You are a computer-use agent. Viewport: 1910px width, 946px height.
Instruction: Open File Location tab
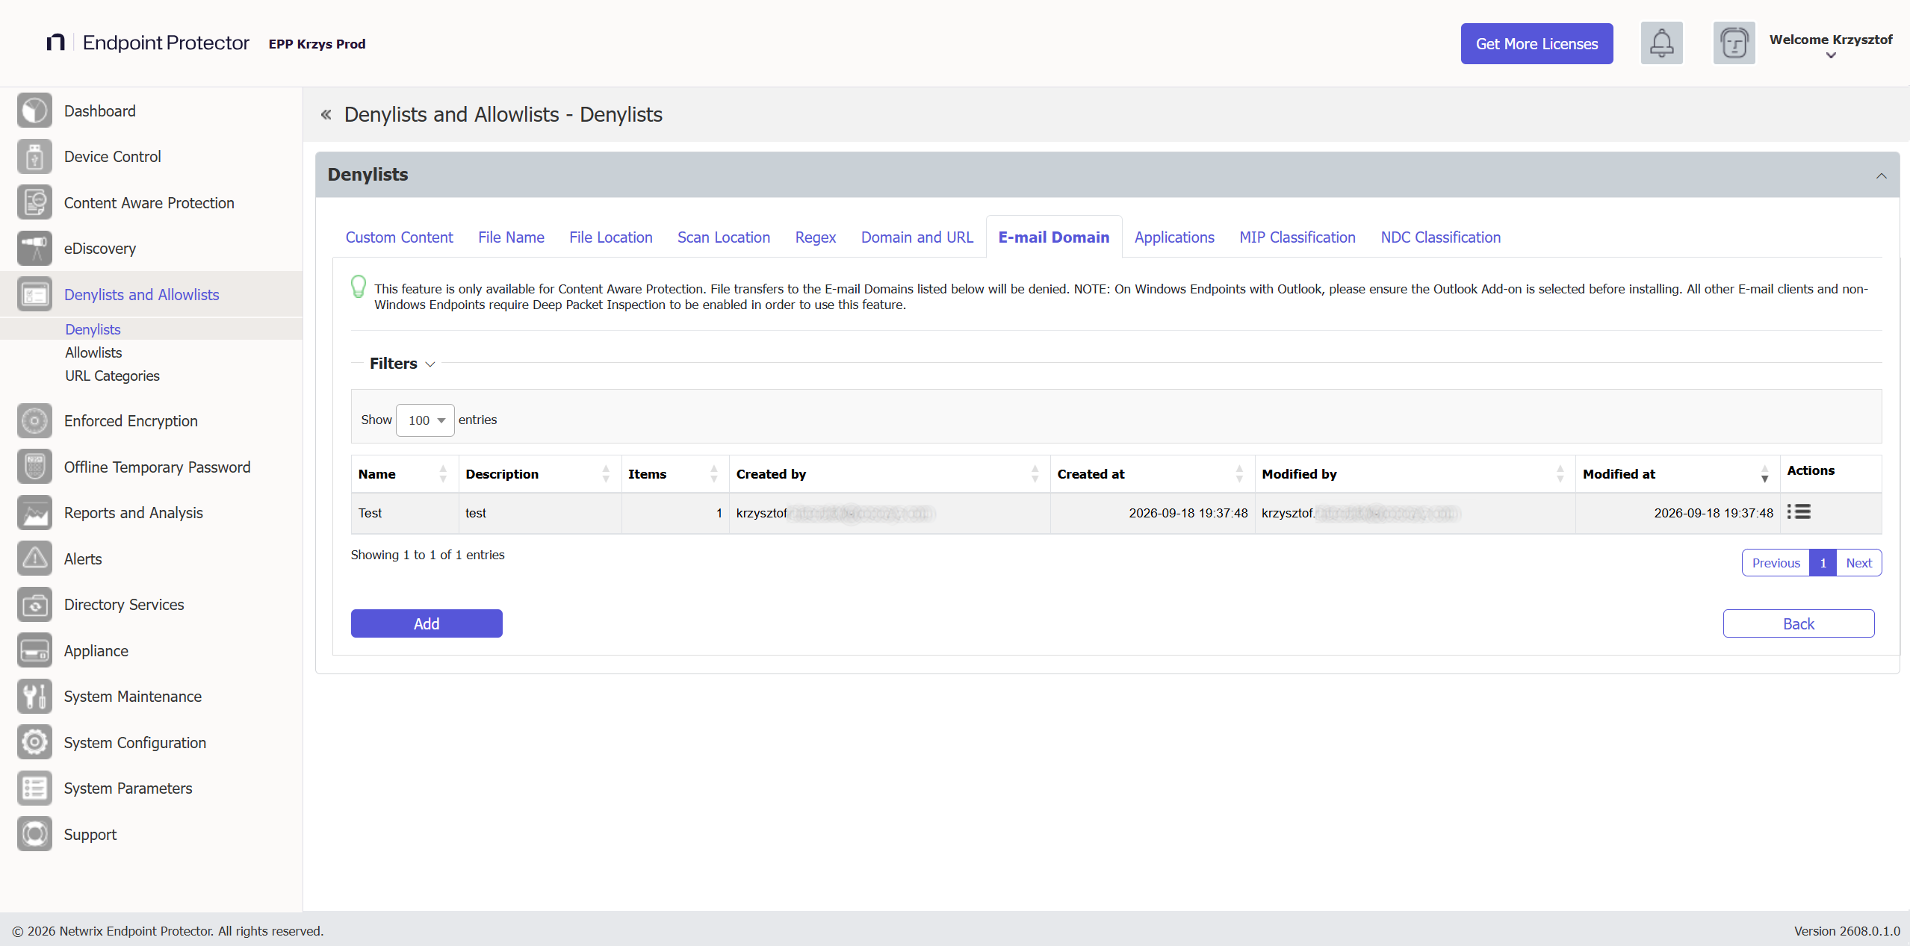610,237
